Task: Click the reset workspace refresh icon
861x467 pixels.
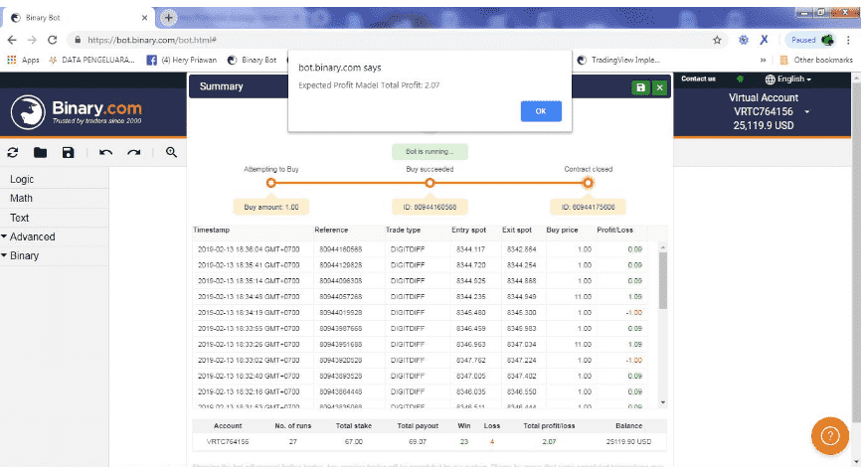Action: click(13, 153)
